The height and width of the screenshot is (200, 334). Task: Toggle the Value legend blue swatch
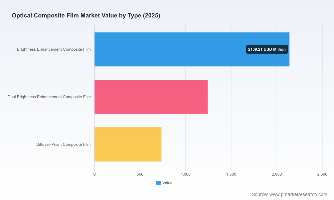point(158,183)
